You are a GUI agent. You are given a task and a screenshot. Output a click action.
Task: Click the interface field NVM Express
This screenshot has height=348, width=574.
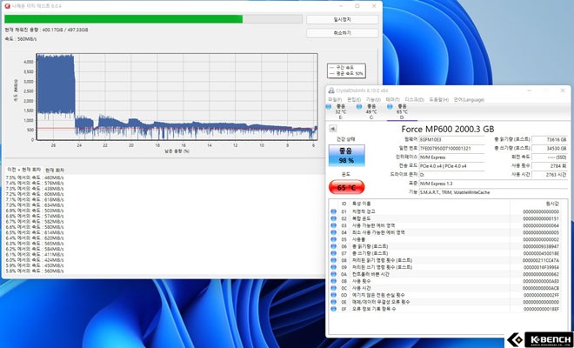(x=451, y=157)
